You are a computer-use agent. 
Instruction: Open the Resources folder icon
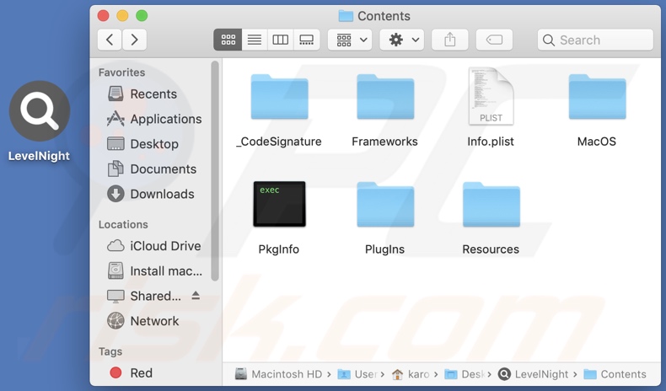tap(491, 204)
